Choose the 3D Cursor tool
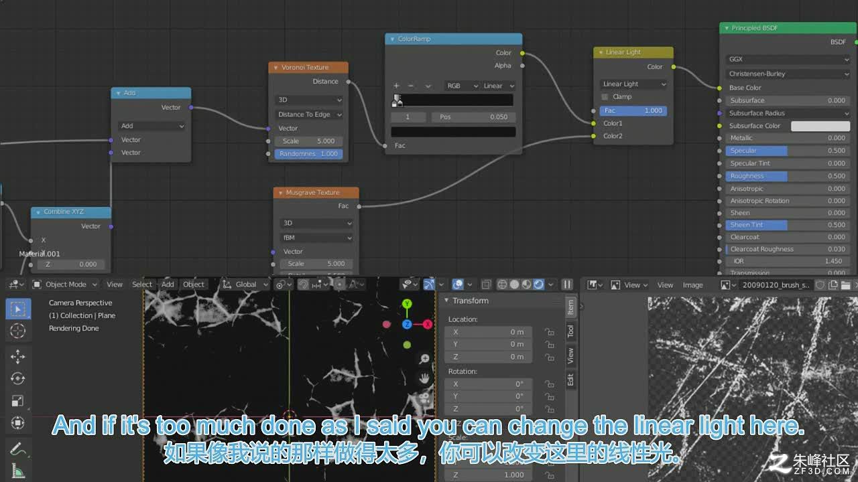This screenshot has width=858, height=482. [x=18, y=331]
